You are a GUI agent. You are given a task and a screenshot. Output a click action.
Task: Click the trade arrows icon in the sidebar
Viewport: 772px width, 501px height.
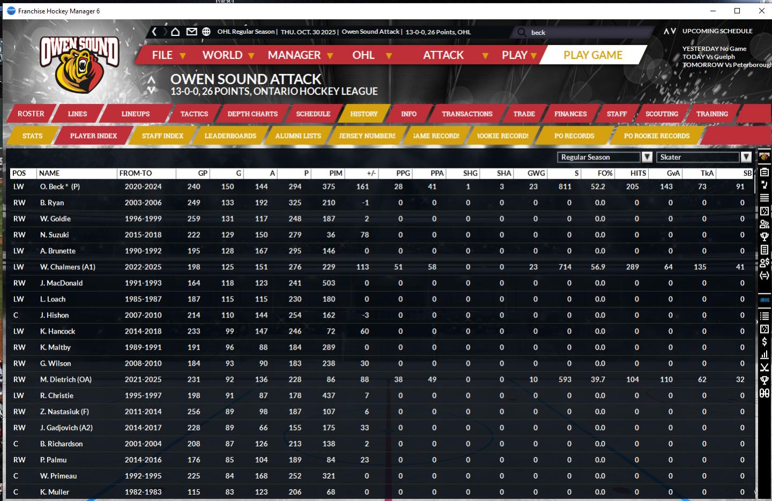764,275
